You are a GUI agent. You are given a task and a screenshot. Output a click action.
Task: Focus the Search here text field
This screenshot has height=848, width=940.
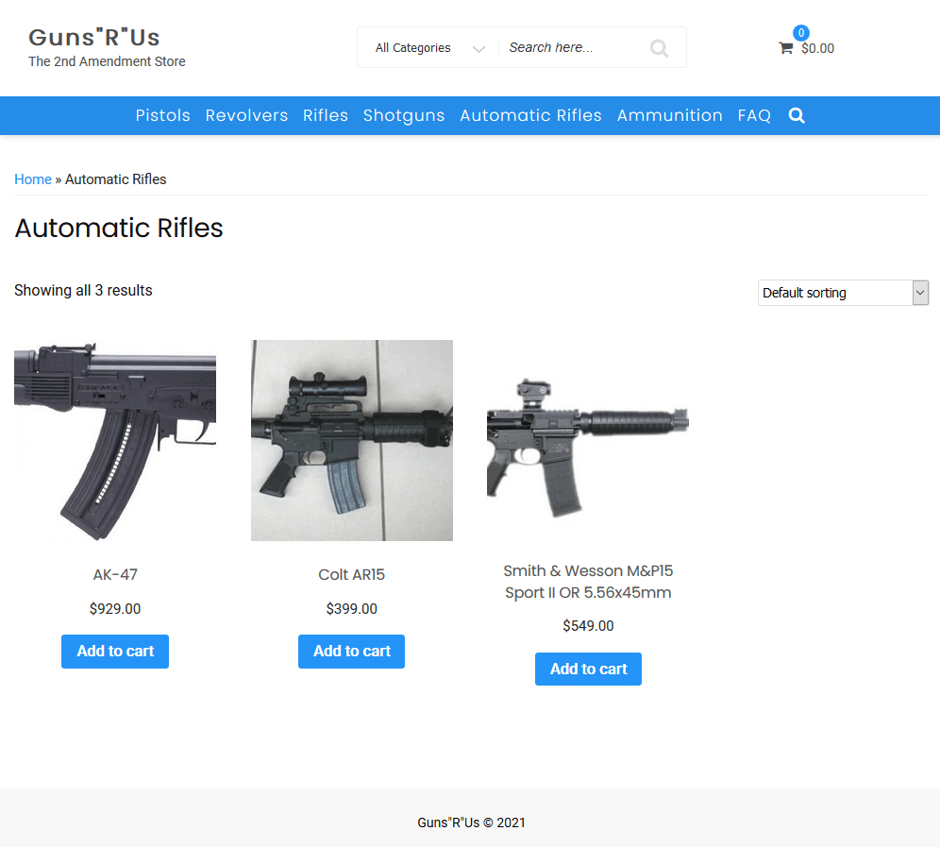(573, 48)
